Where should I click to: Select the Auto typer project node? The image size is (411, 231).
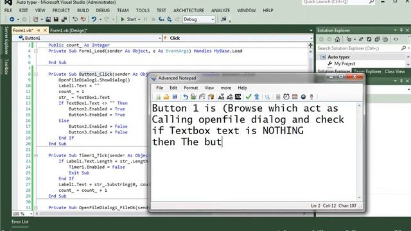click(x=338, y=57)
